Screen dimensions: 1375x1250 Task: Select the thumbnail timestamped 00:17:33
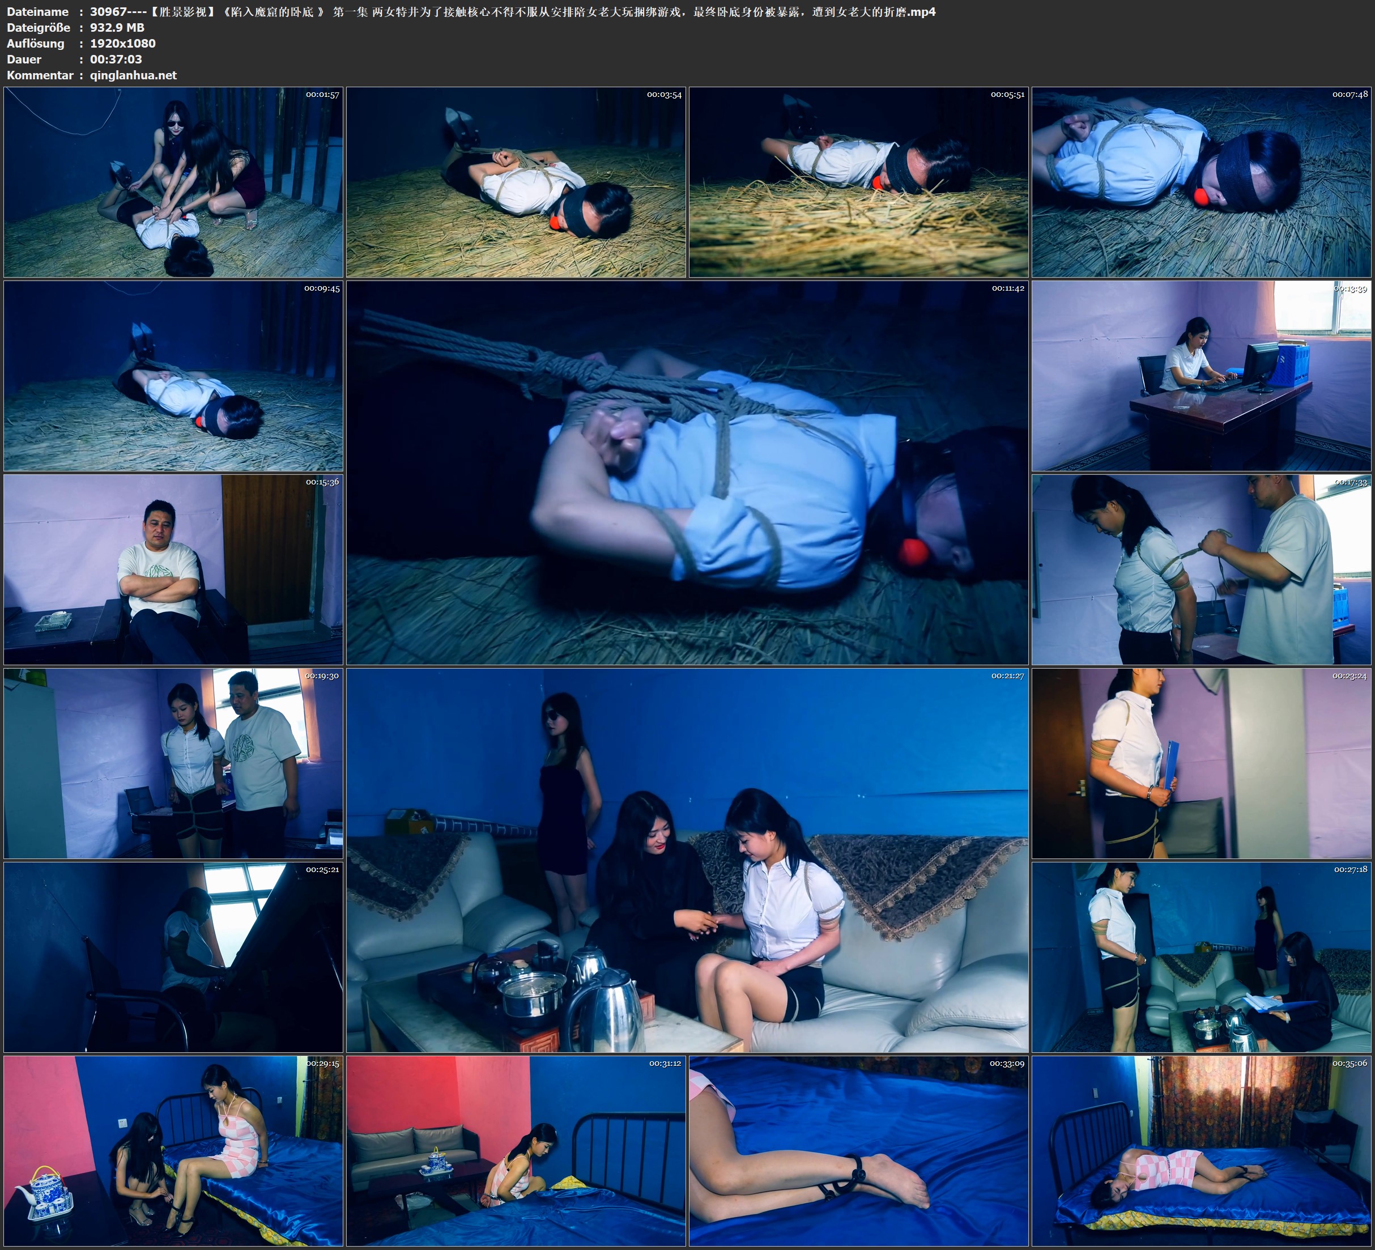click(1201, 569)
